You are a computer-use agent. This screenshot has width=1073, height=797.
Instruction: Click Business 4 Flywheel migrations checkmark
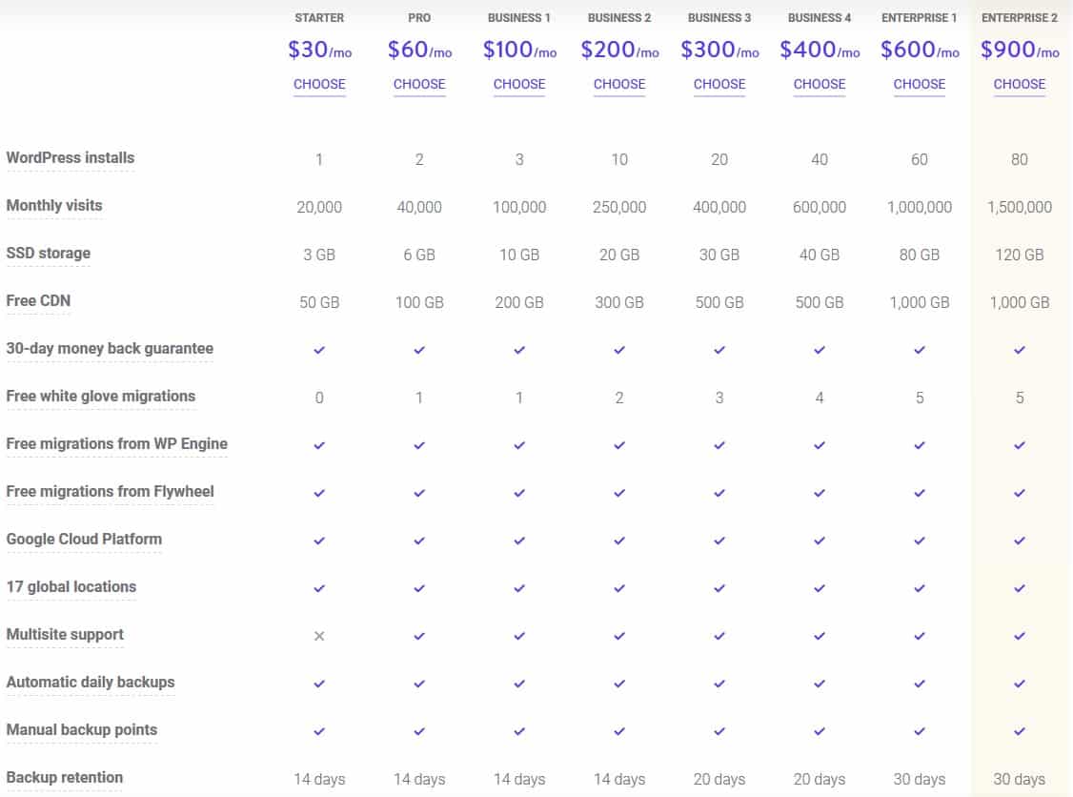point(820,493)
